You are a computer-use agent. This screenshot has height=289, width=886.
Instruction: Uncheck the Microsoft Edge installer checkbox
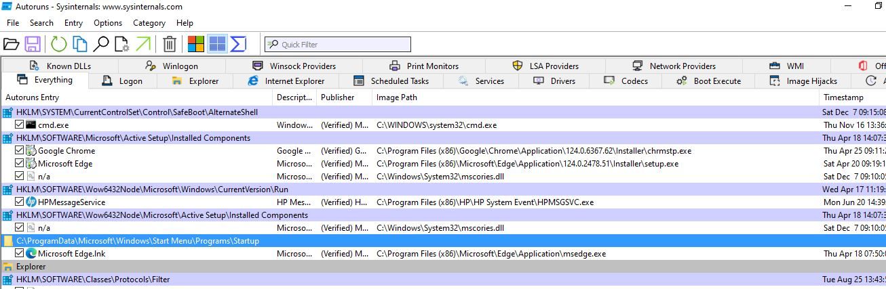19,163
